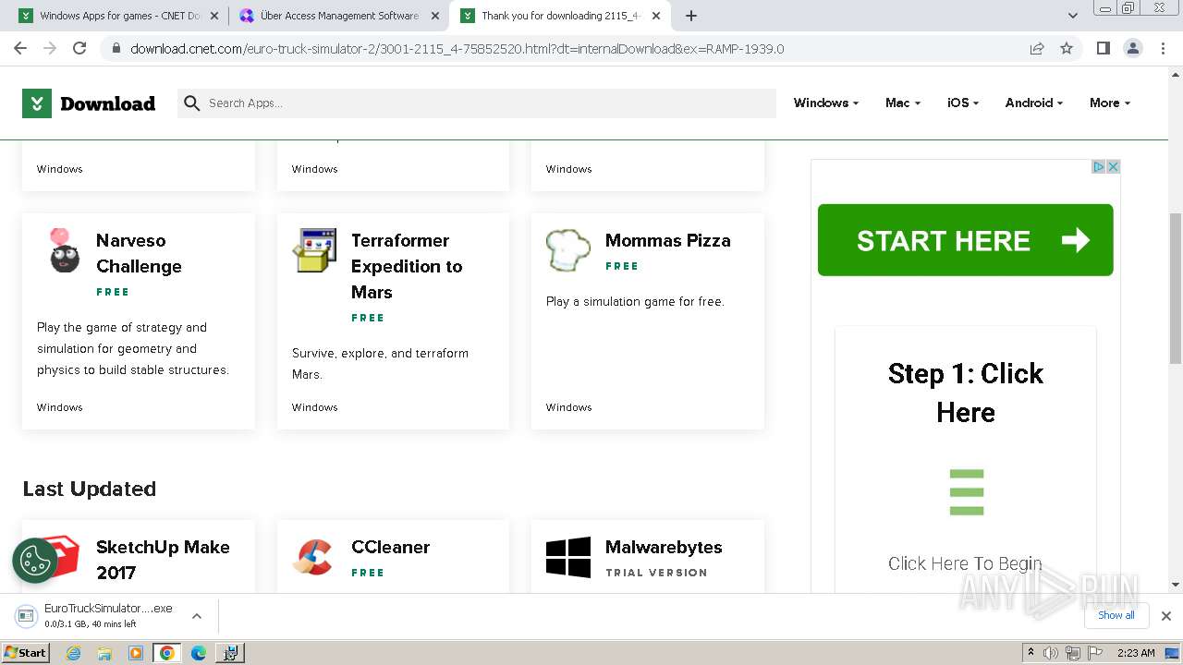Open Microsoft Edge from taskbar
Viewport: 1183px width, 665px height.
198,653
